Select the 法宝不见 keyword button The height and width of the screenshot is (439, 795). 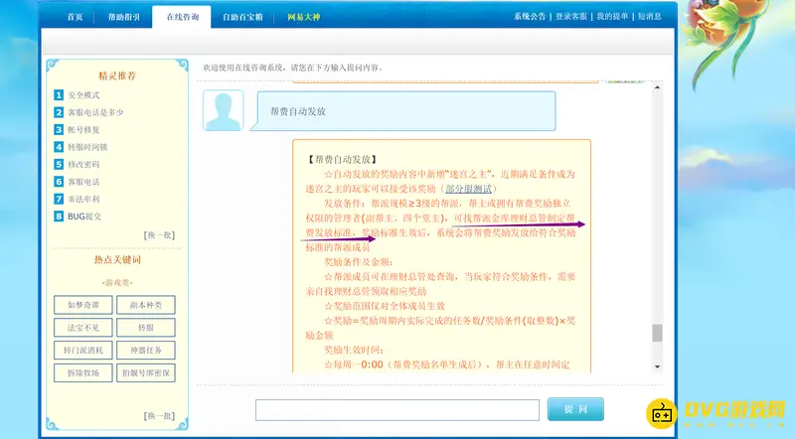click(x=83, y=328)
